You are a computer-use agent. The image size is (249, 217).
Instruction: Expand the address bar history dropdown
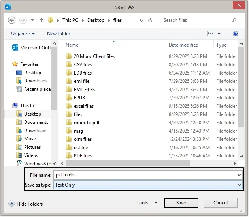pos(141,20)
